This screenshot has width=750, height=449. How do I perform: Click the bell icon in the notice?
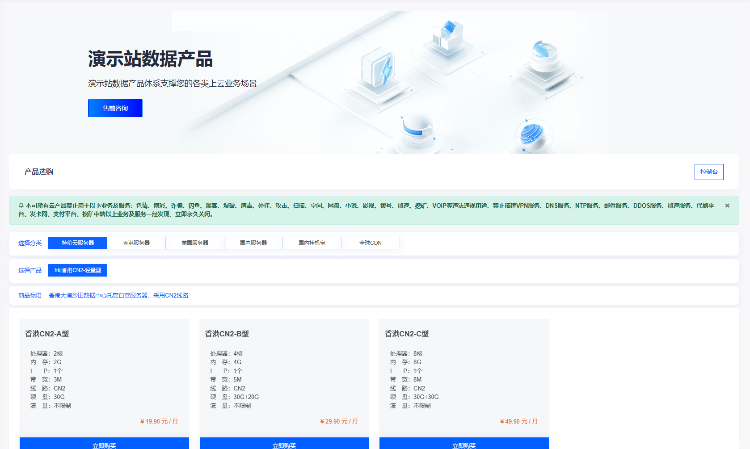point(21,206)
